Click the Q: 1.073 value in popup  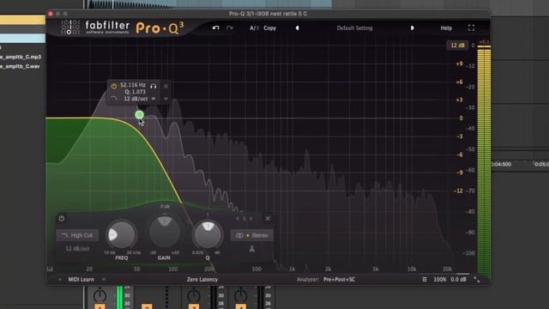(x=135, y=92)
